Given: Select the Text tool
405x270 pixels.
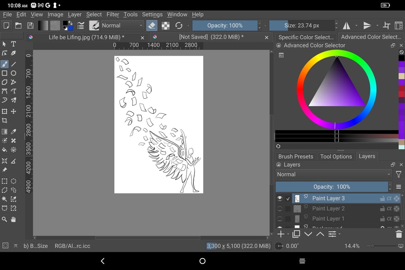Looking at the screenshot, I should [x=13, y=44].
